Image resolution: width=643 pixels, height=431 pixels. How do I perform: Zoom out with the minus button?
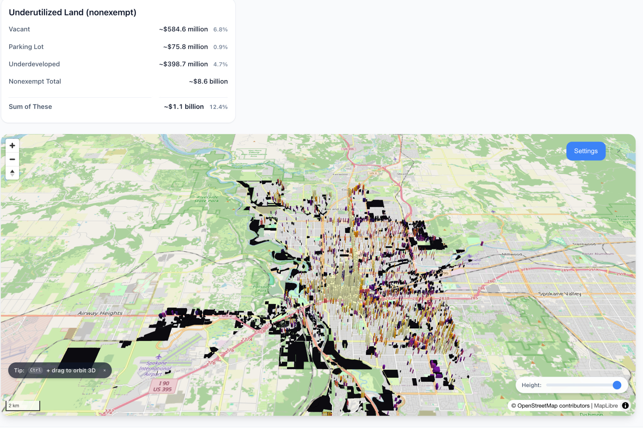click(12, 159)
